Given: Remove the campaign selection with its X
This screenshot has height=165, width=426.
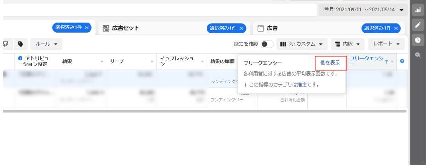Looking at the screenshot, I should (87, 27).
